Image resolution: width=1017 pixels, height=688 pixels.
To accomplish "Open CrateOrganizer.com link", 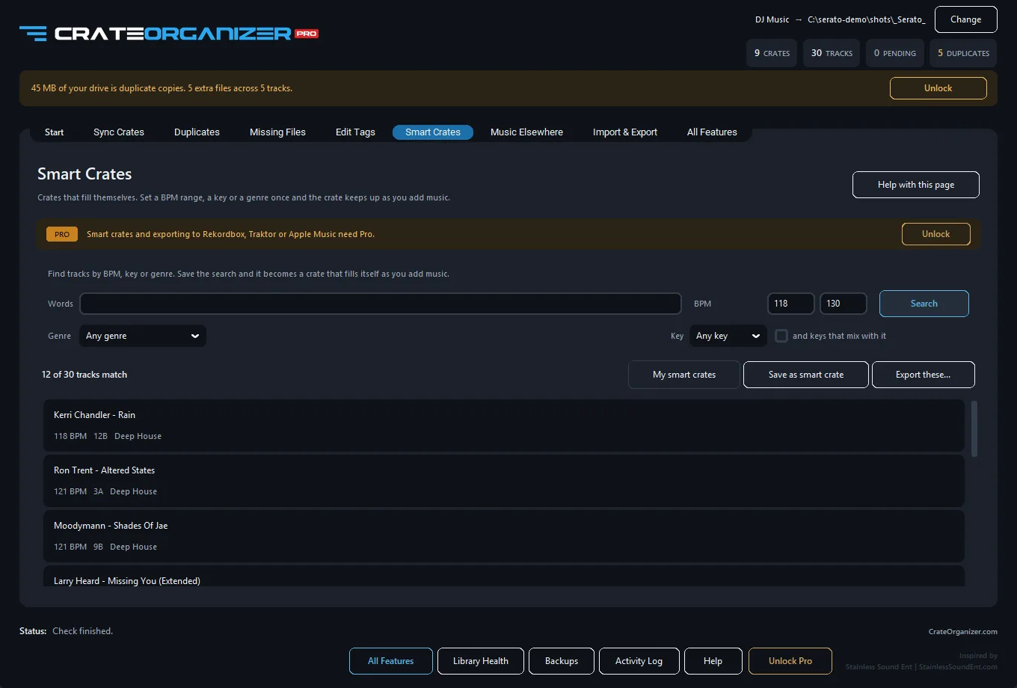I will (x=962, y=632).
